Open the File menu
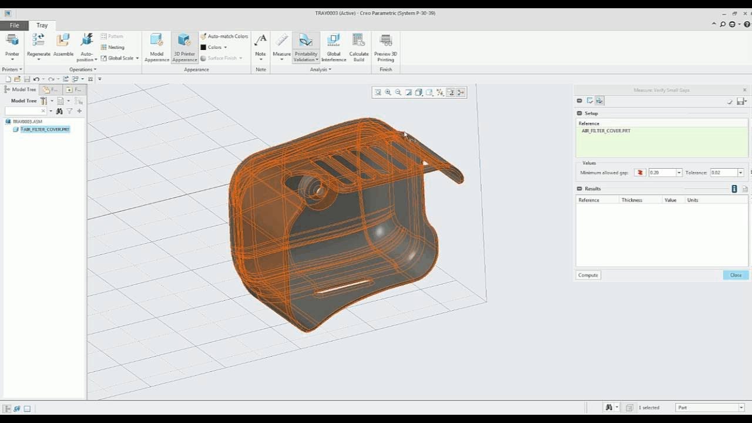The height and width of the screenshot is (423, 752). [x=14, y=25]
